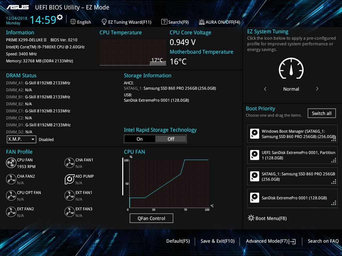342x256 pixels.
Task: Click USB SanDisk ExtremePro storage entry
Action: pyautogui.click(x=156, y=100)
